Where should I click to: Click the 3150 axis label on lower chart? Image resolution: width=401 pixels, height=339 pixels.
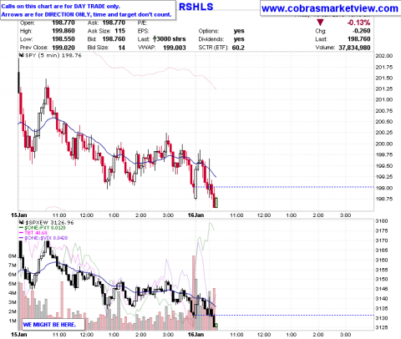382,279
